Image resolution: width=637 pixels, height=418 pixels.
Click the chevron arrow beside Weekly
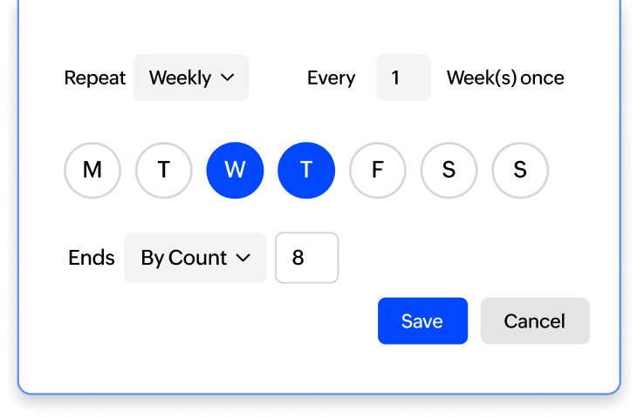coord(228,78)
